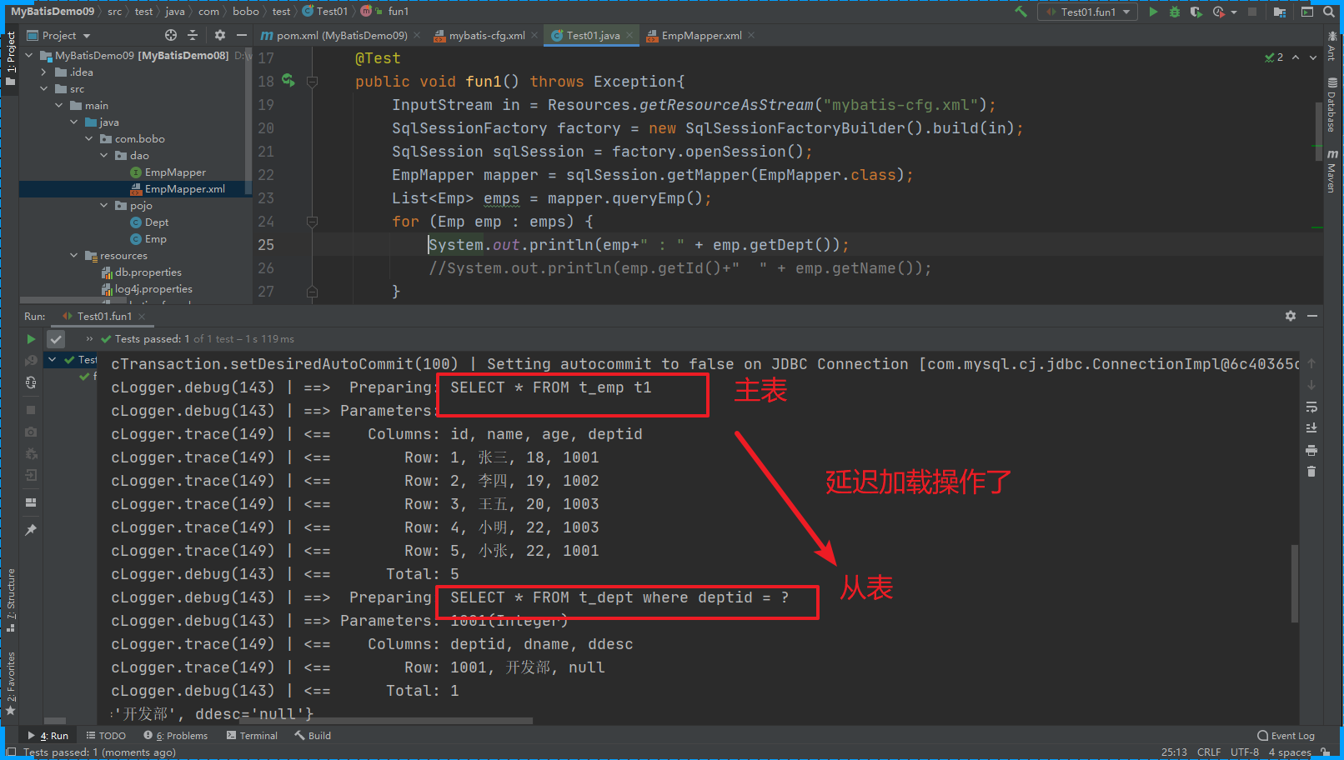The width and height of the screenshot is (1344, 760).
Task: Open TODO tool window tab
Action: pyautogui.click(x=106, y=736)
